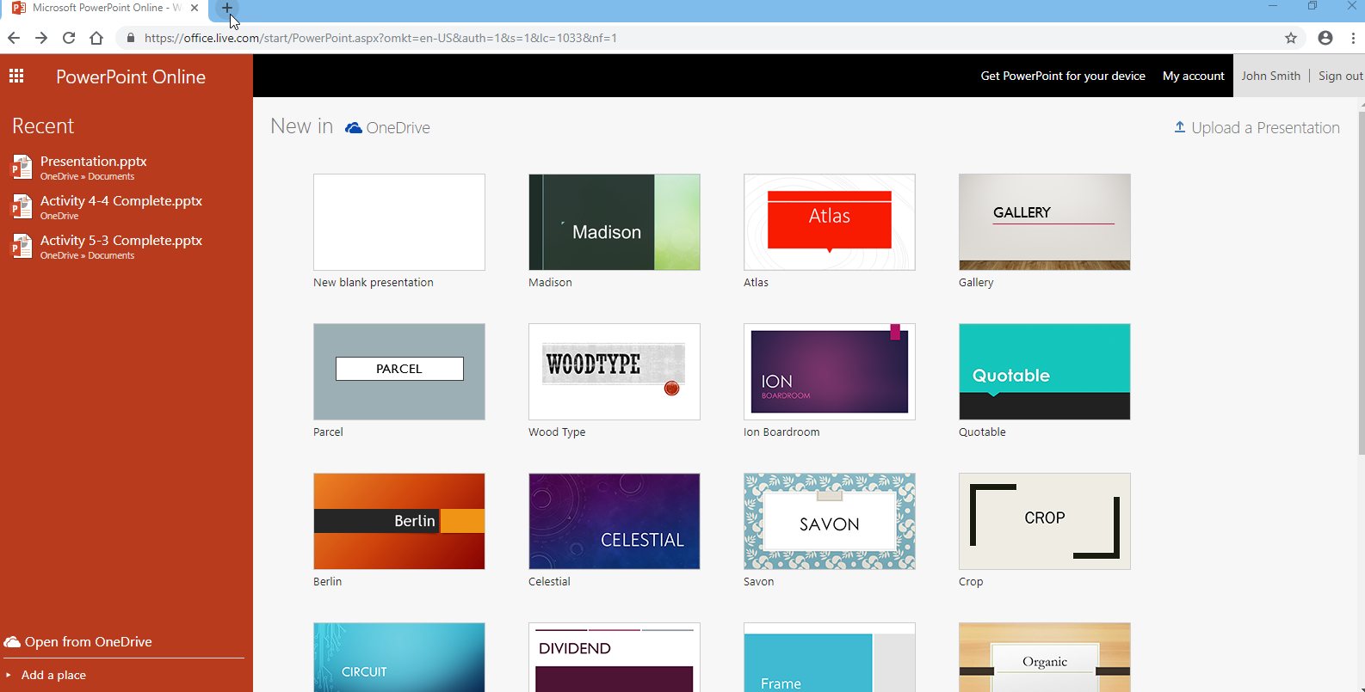This screenshot has width=1365, height=692.
Task: Bookmark this page with star icon
Action: (x=1291, y=38)
